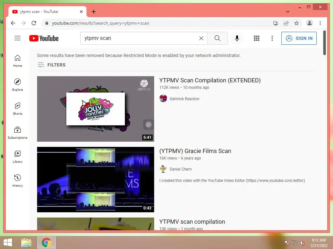
Task: Open History in the sidebar
Action: coord(18,181)
